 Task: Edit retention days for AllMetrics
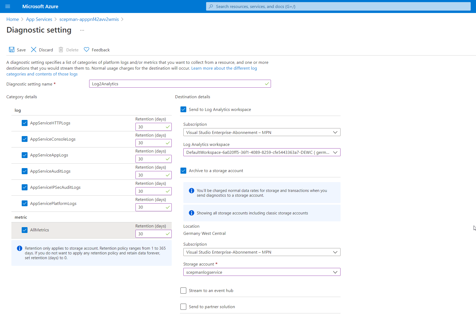click(153, 234)
